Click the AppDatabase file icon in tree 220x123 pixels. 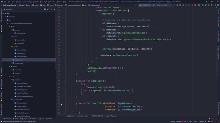pyautogui.click(x=13, y=60)
